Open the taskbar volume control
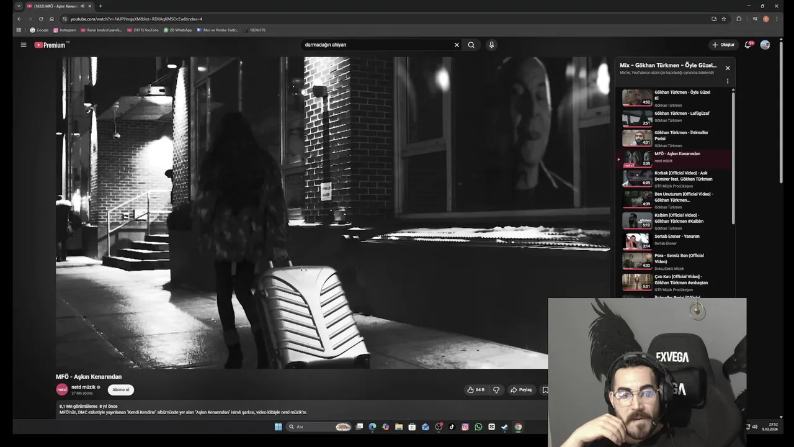The width and height of the screenshot is (794, 447). [x=755, y=427]
